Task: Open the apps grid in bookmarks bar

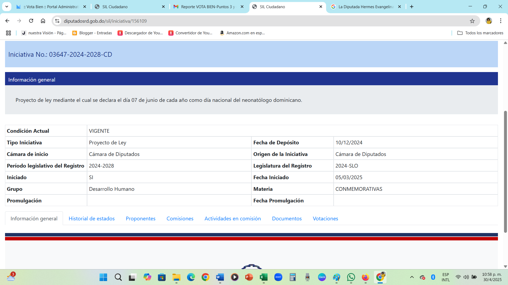Action: (8, 33)
